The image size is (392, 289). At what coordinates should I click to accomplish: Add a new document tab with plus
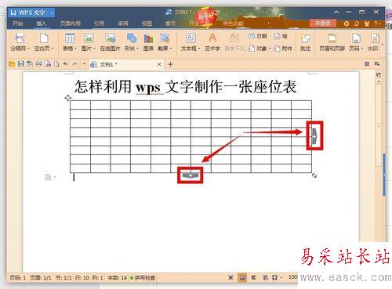point(170,64)
